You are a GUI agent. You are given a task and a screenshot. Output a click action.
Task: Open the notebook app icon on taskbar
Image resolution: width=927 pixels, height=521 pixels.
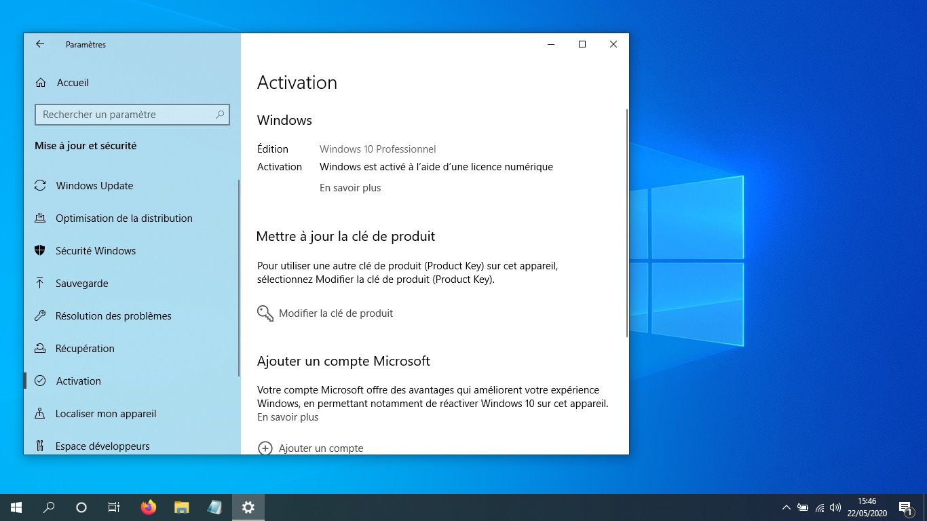[x=214, y=507]
